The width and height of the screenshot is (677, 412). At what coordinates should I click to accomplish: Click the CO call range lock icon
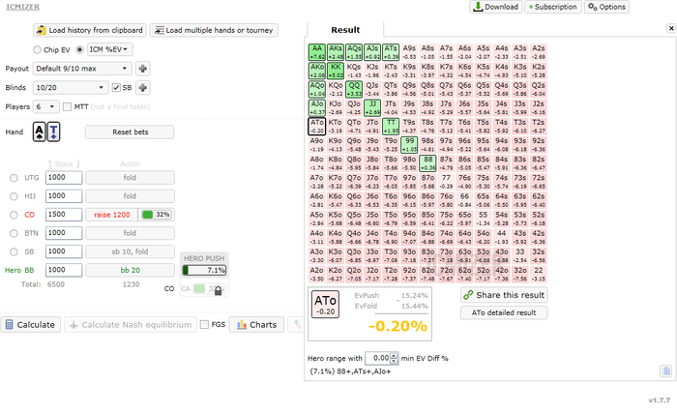(x=218, y=291)
